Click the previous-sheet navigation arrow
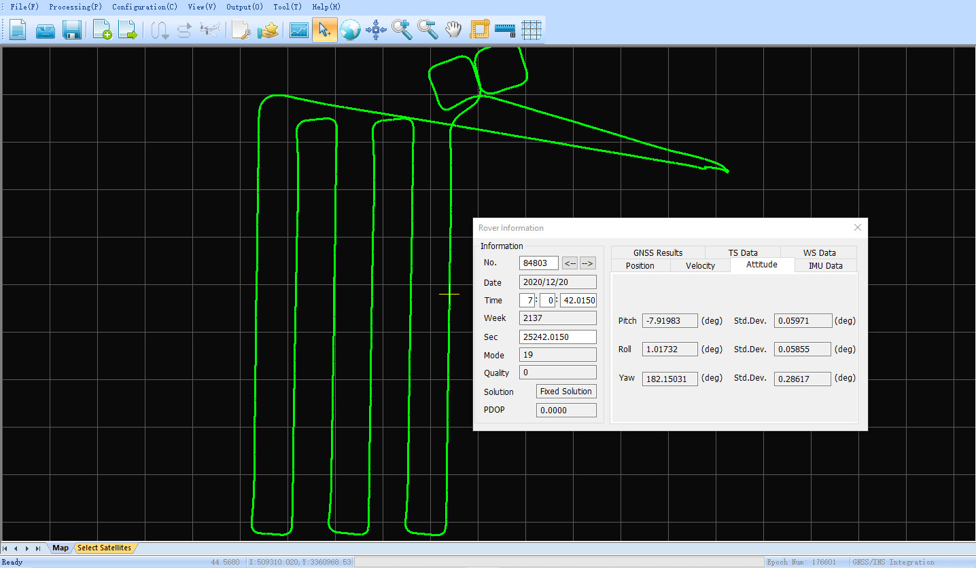 point(16,548)
